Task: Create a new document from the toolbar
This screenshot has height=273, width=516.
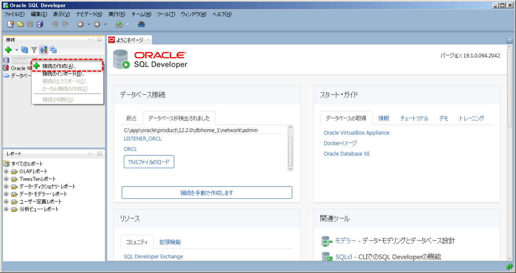Action: tap(10, 24)
